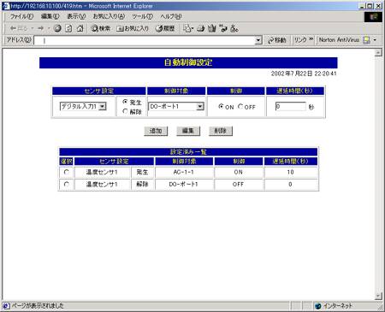Open the 編集 menu in menu bar
This screenshot has height=312, width=385.
pos(50,16)
